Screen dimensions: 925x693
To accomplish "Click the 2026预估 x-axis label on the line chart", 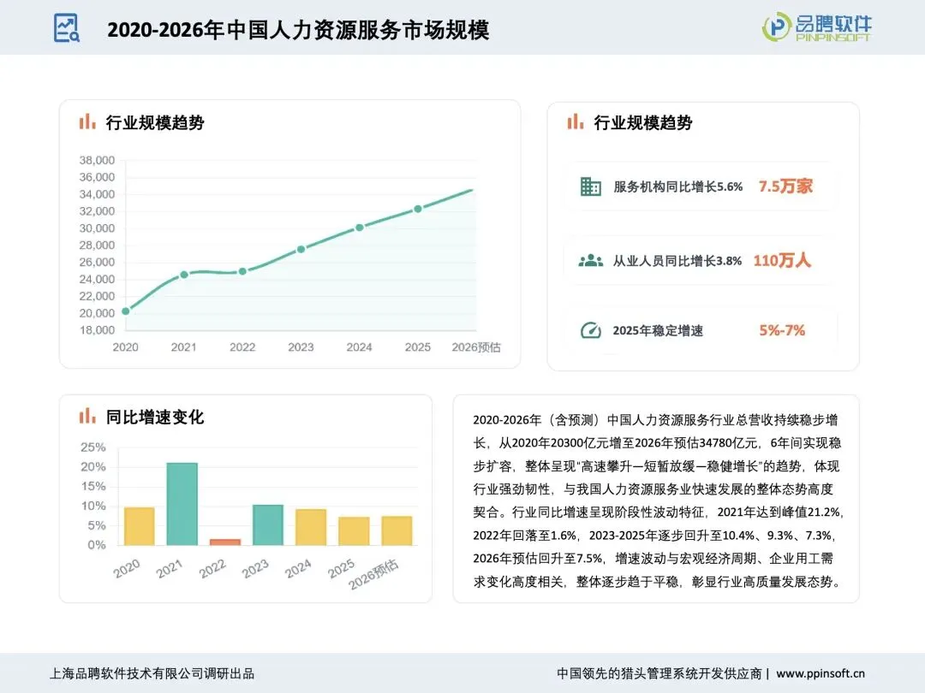I will [476, 347].
